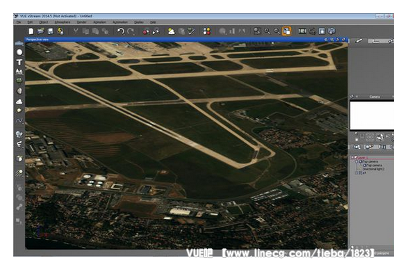The width and height of the screenshot is (394, 265).
Task: Add a light with the light icon
Action: click(x=19, y=173)
